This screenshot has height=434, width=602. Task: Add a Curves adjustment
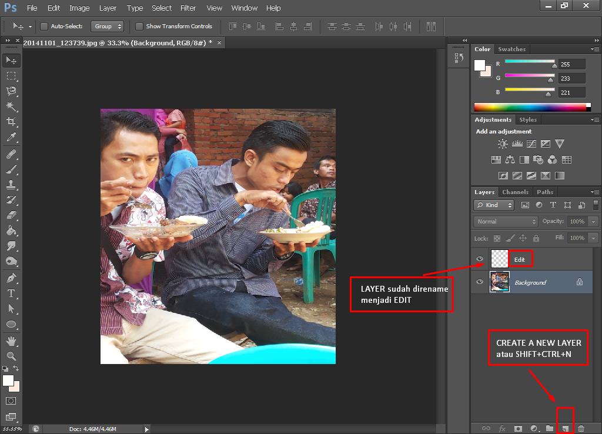click(531, 144)
